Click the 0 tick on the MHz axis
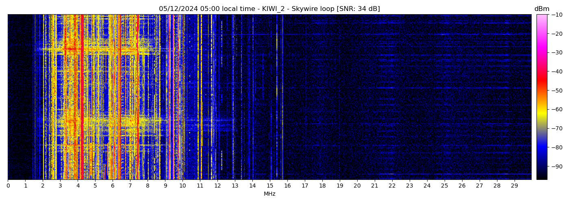 8,186
